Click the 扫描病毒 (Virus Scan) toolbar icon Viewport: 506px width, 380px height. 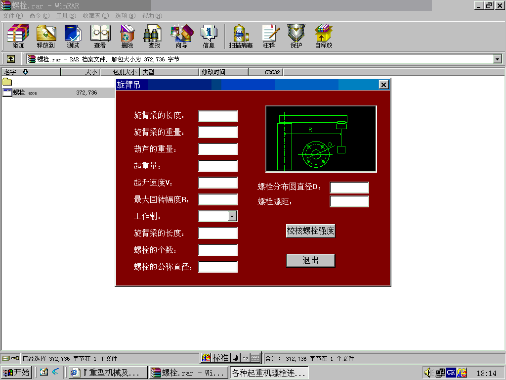241,34
